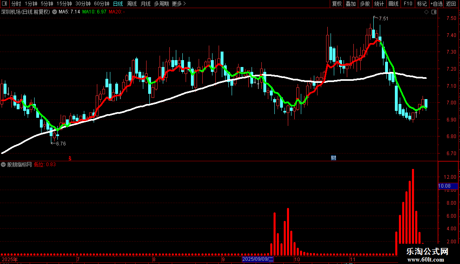The image size is (460, 264).
Task: Select the 15分钟 period tab
Action: coord(64,4)
